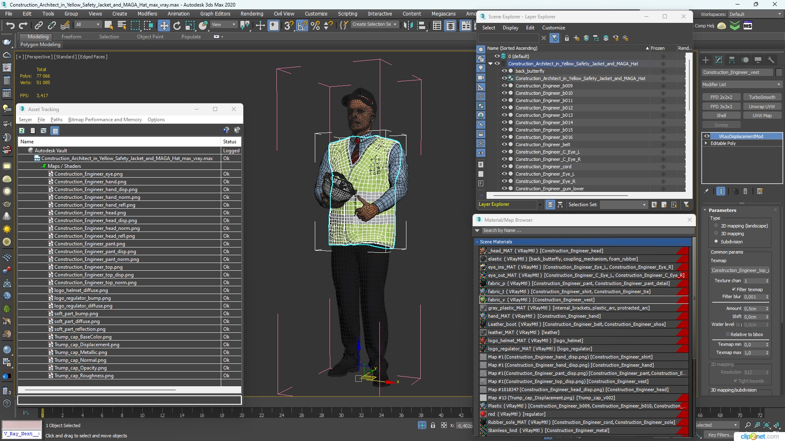Image resolution: width=785 pixels, height=441 pixels.
Task: Switch to the Object Paint ribbon tab
Action: point(150,37)
